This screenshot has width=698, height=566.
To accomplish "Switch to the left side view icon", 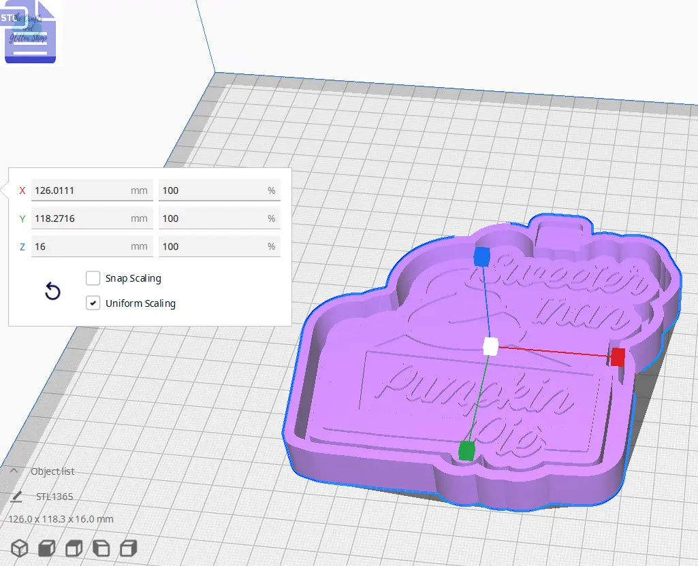I will [x=99, y=548].
